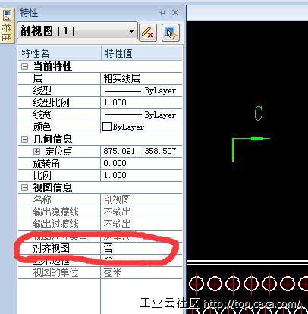The image size is (308, 314).
Task: Select the green section letter C in drawing
Action: [x=258, y=113]
